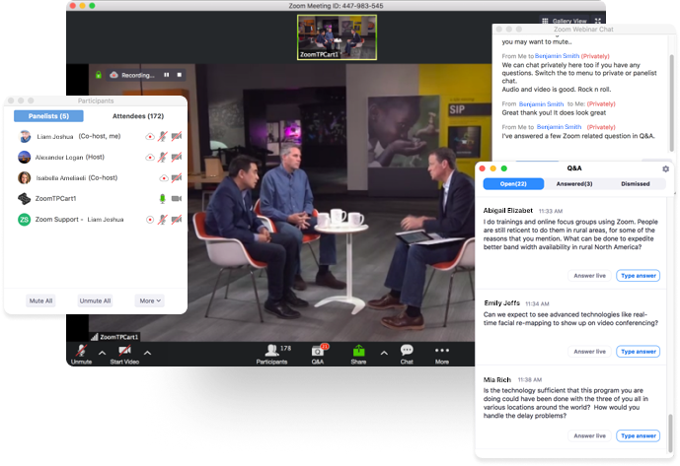Viewport: 680px width, 466px height.
Task: Toggle Zoom Support's video camera icon
Action: click(x=177, y=220)
